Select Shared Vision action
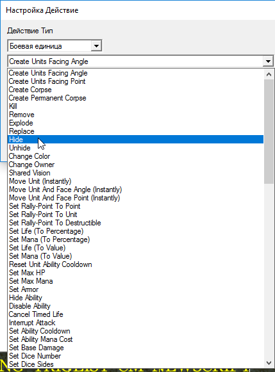 [x=136, y=173]
